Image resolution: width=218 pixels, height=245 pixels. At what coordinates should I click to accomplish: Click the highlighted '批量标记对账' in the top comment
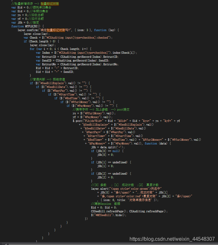(x=50, y=3)
